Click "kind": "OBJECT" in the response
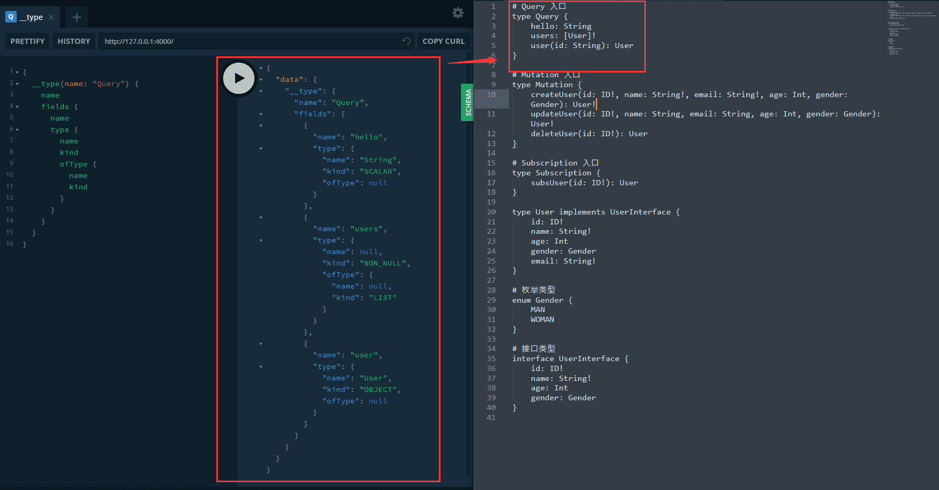Image resolution: width=939 pixels, height=490 pixels. pyautogui.click(x=362, y=389)
